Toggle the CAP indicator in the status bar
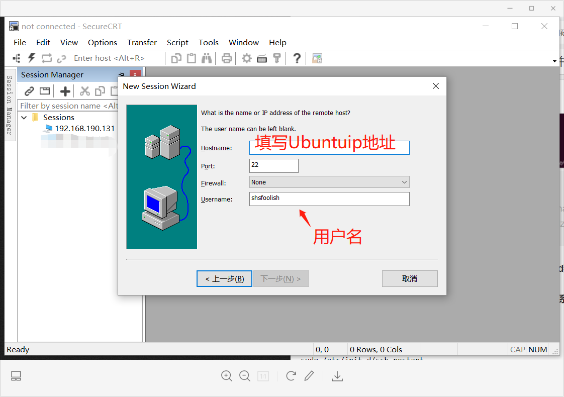Viewport: 564px width, 397px height. [x=517, y=349]
